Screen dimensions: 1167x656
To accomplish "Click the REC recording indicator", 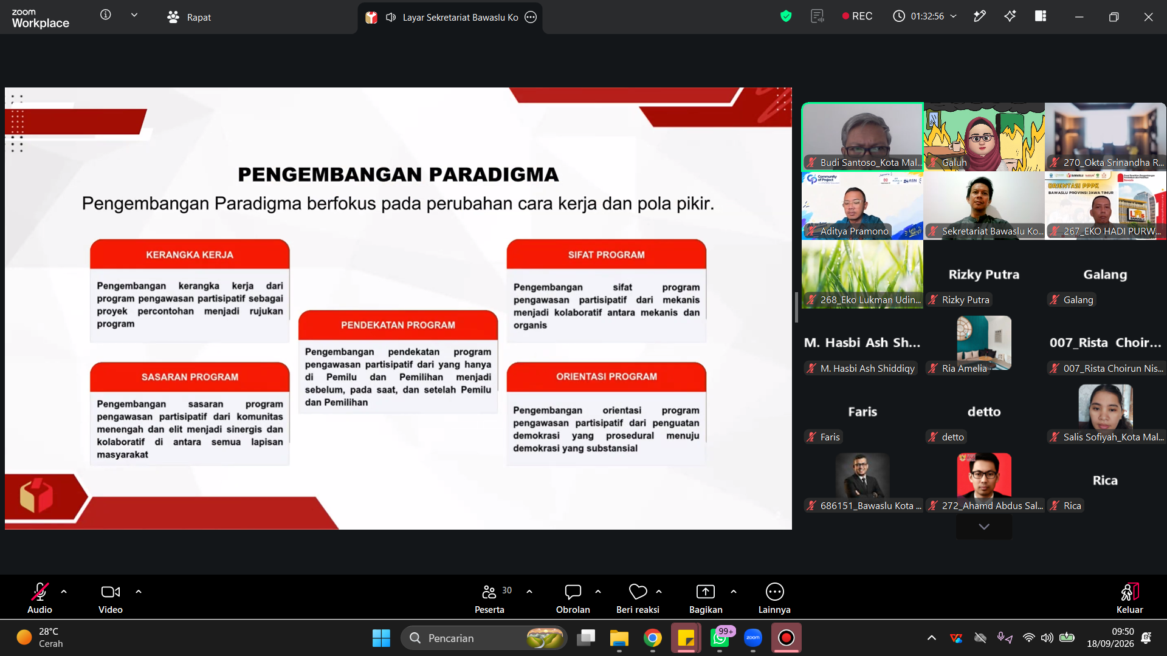I will 857,16.
